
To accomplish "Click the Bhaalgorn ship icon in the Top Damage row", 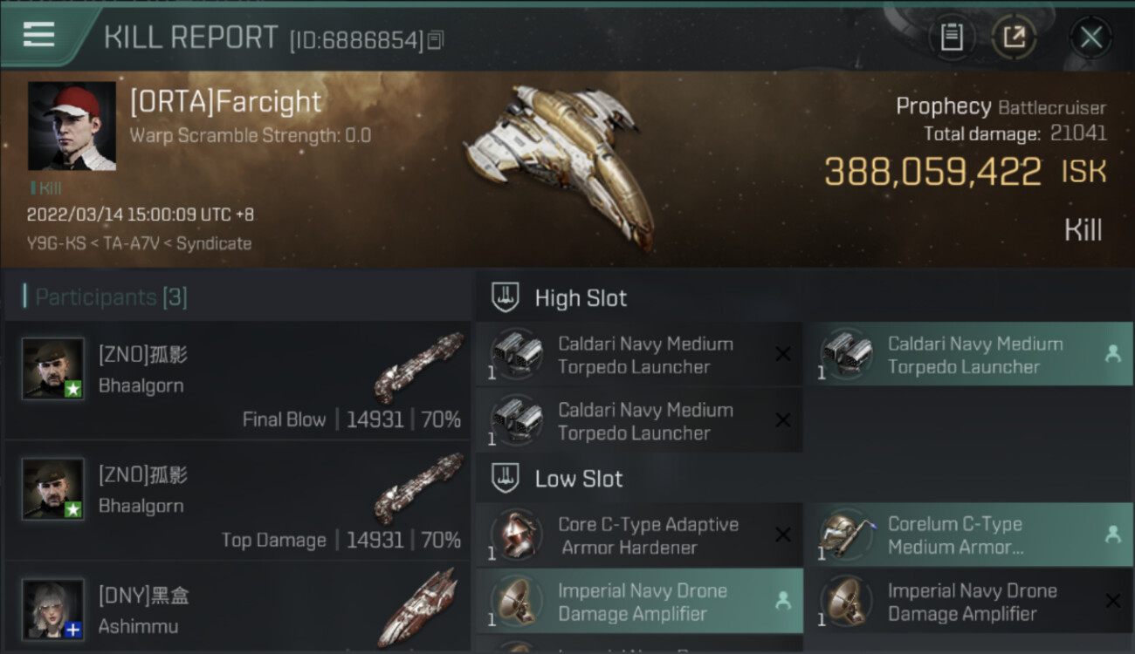I will tap(419, 488).
